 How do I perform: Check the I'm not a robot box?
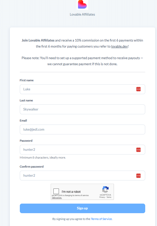click(56, 192)
